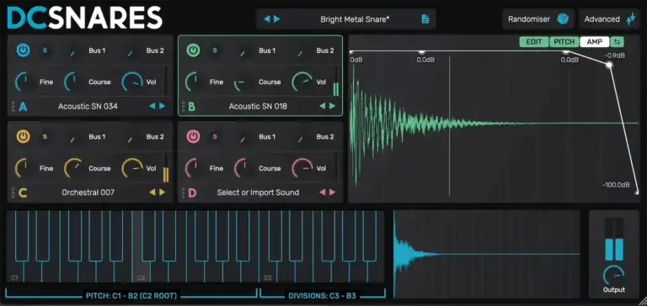Screen dimensions: 647x306
Task: Solo layer A with S button
Action: 45,50
